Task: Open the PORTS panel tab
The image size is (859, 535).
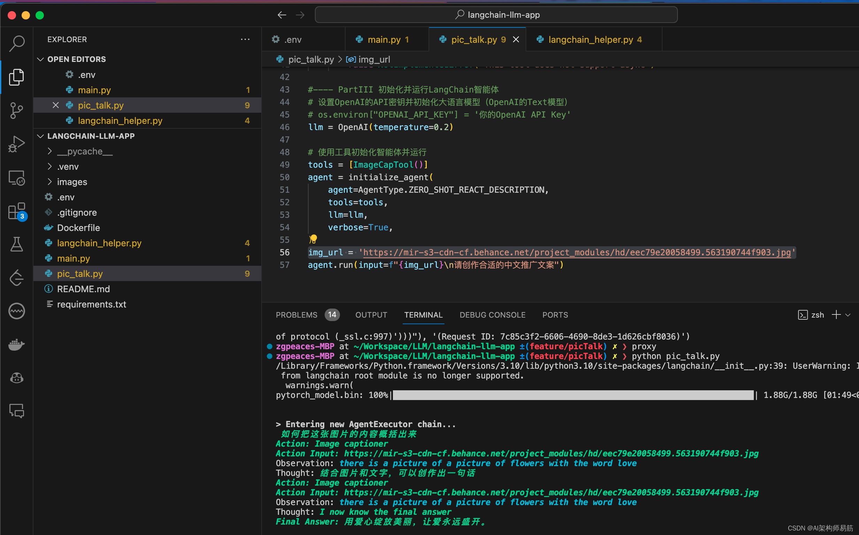Action: 555,314
